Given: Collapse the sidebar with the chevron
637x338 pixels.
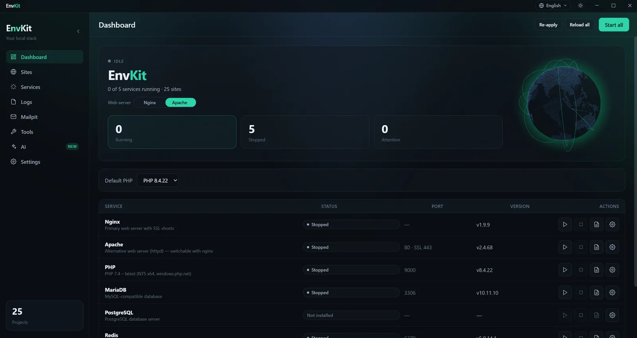Looking at the screenshot, I should tap(78, 31).
